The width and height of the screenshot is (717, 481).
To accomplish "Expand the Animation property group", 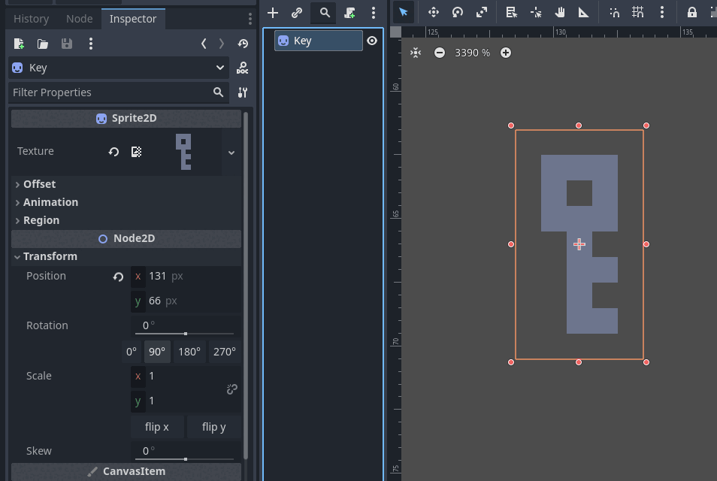I will (126, 202).
